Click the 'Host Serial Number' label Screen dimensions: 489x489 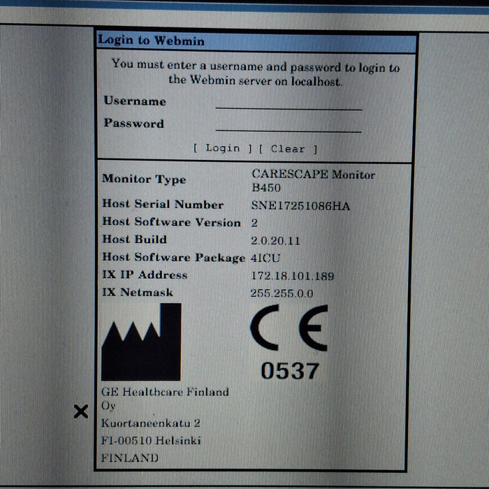[163, 204]
